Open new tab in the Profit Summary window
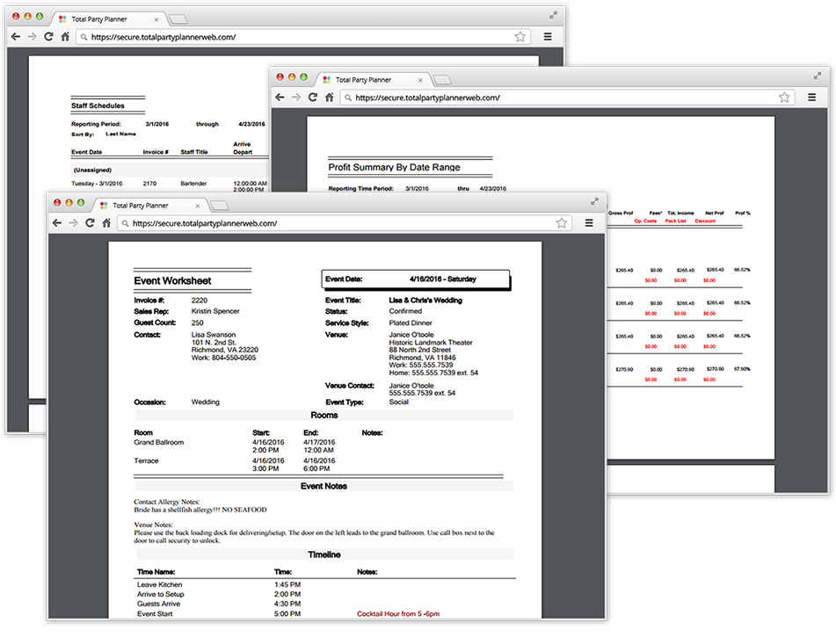Viewport: 836px width, 638px height. 442,80
